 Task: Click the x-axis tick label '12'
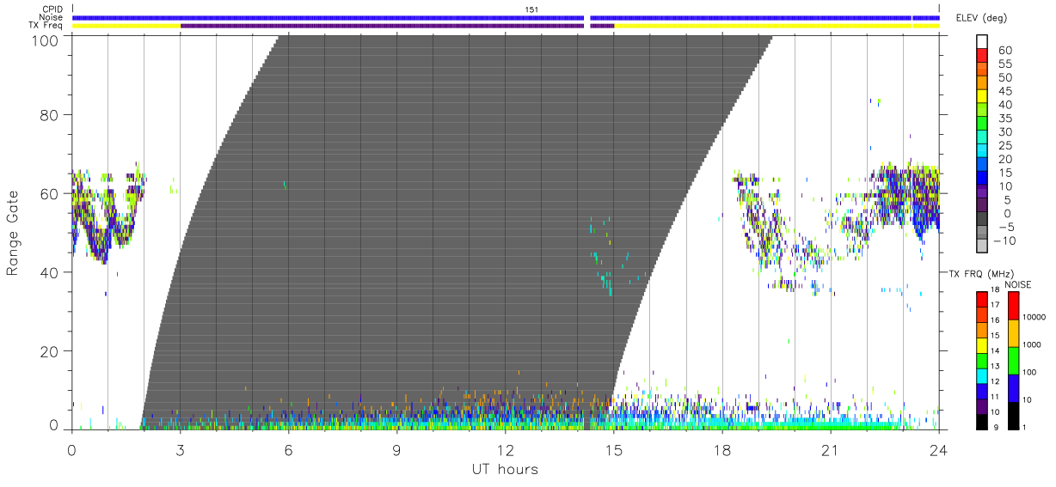pos(506,451)
